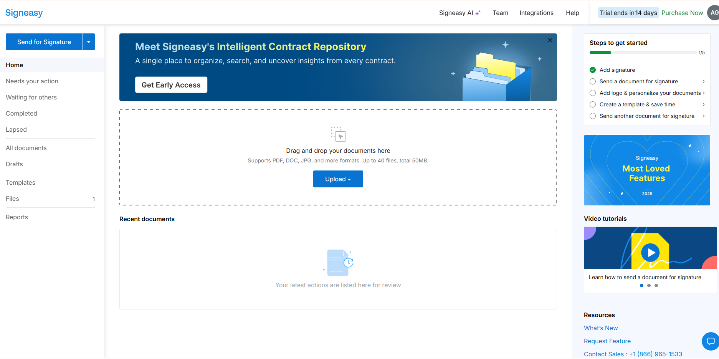Screen dimensions: 719x359
Task: Open the Team menu item
Action: 501,13
